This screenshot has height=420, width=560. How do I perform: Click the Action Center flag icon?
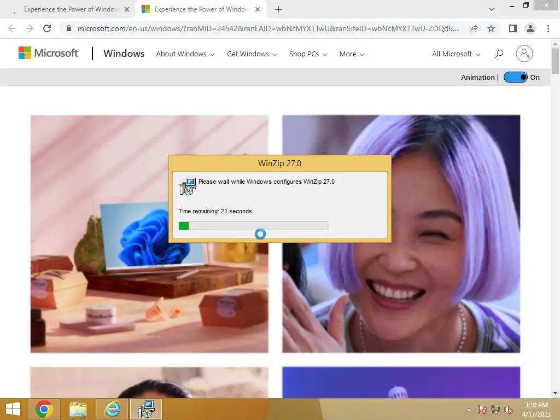[x=482, y=410]
